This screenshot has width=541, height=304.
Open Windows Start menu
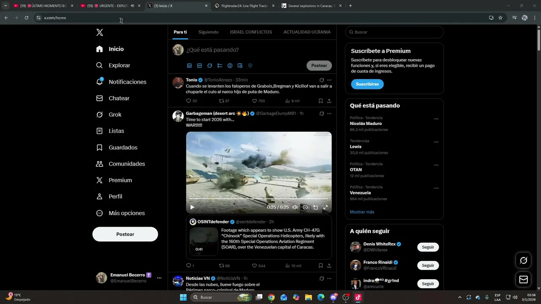point(183,297)
